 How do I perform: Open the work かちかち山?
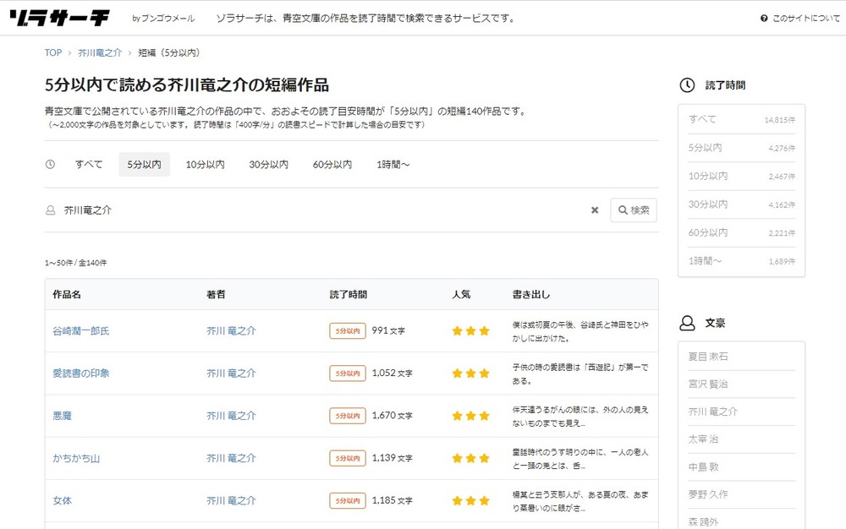[76, 459]
